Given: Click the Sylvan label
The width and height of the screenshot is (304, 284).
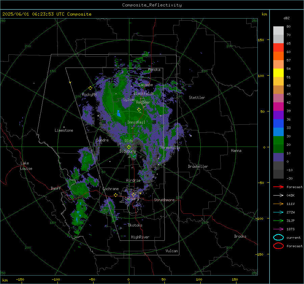Looking at the screenshot, I should click(129, 100).
